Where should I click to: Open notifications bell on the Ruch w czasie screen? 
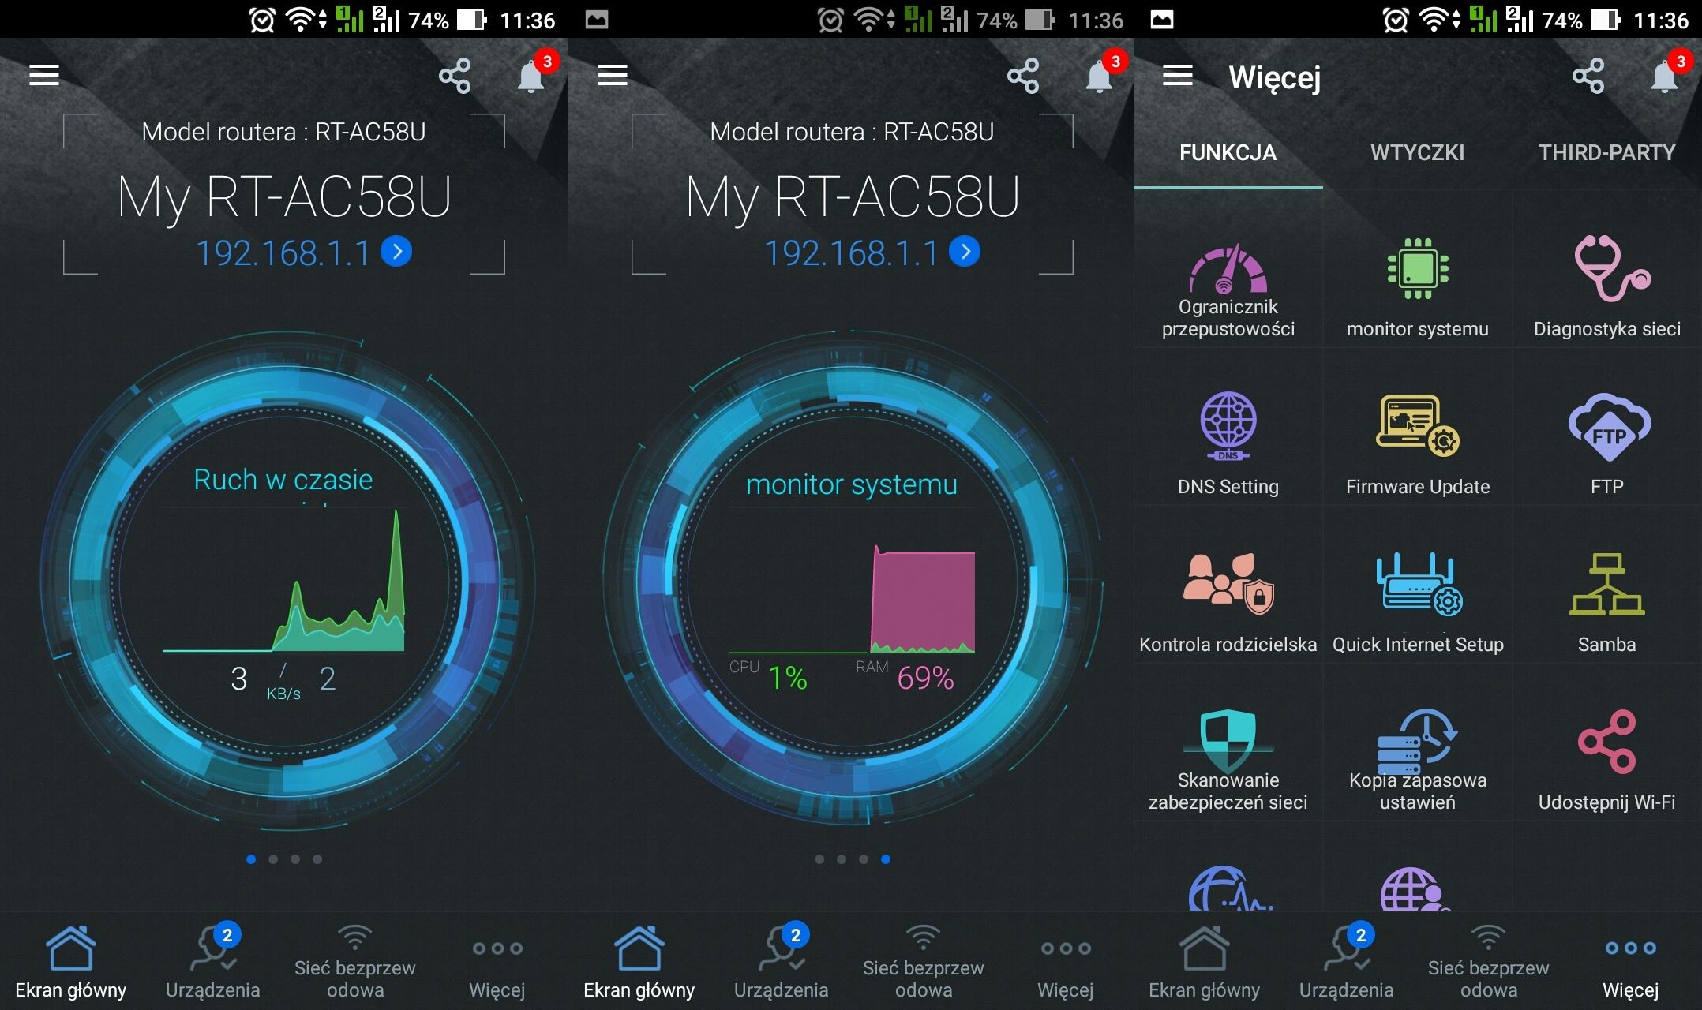pyautogui.click(x=530, y=76)
